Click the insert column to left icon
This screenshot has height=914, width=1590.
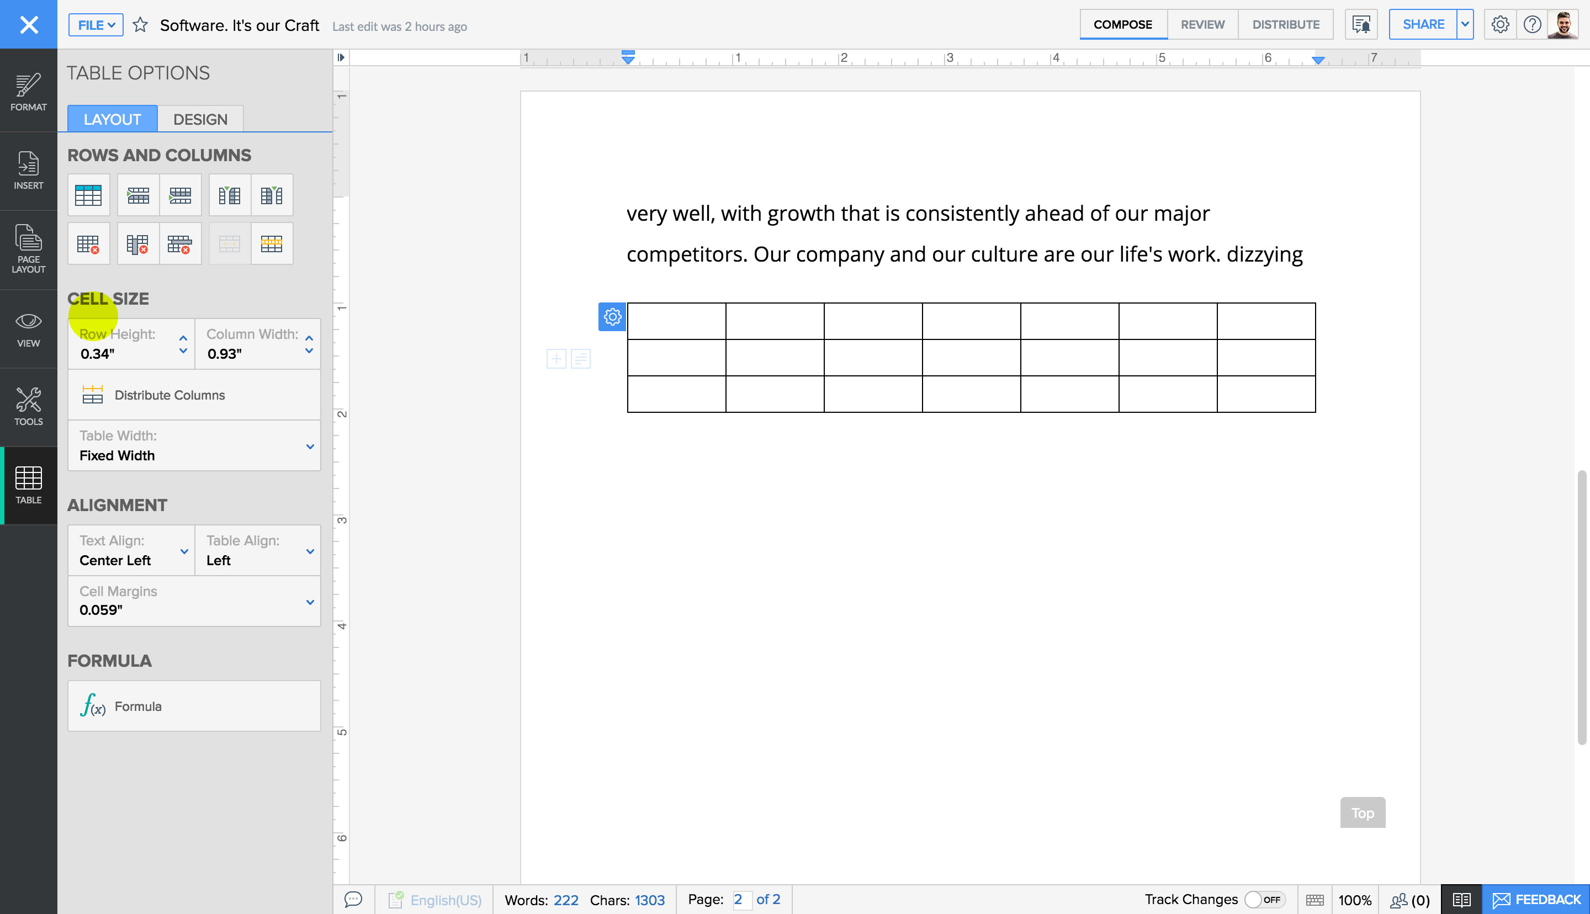click(229, 195)
